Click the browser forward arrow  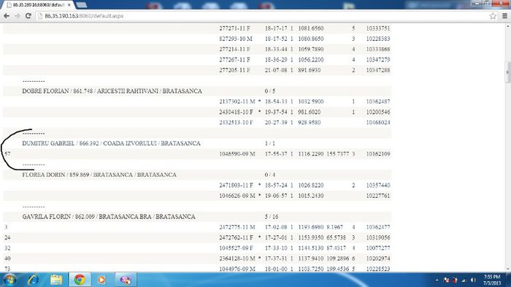tap(18, 16)
